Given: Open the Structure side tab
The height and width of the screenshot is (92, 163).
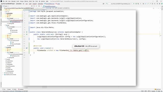Looking at the screenshot, I should pos(1,85).
